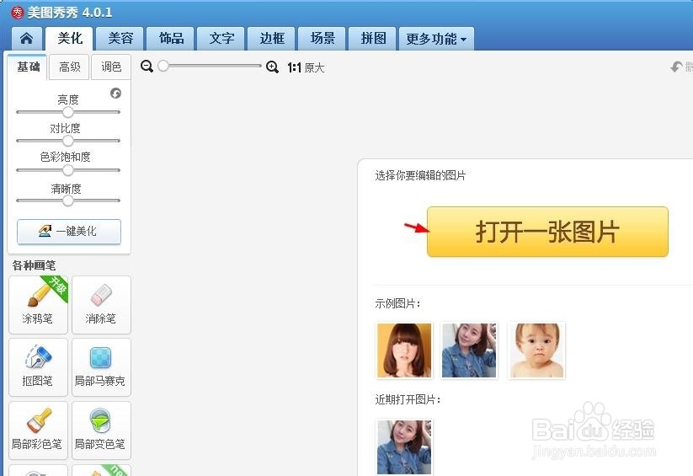Go to the home tab icon
Image resolution: width=693 pixels, height=476 pixels.
pyautogui.click(x=26, y=39)
